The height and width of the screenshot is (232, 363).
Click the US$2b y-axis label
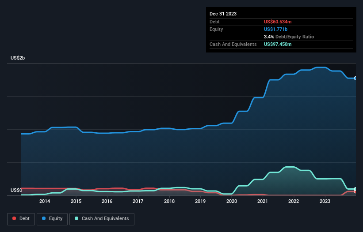point(18,58)
